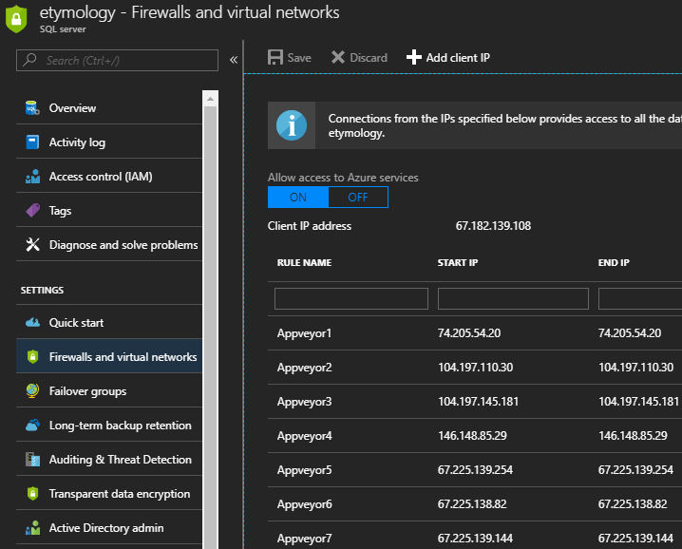Open the Tags menu item
Viewport: 682px width, 549px height.
(x=109, y=211)
